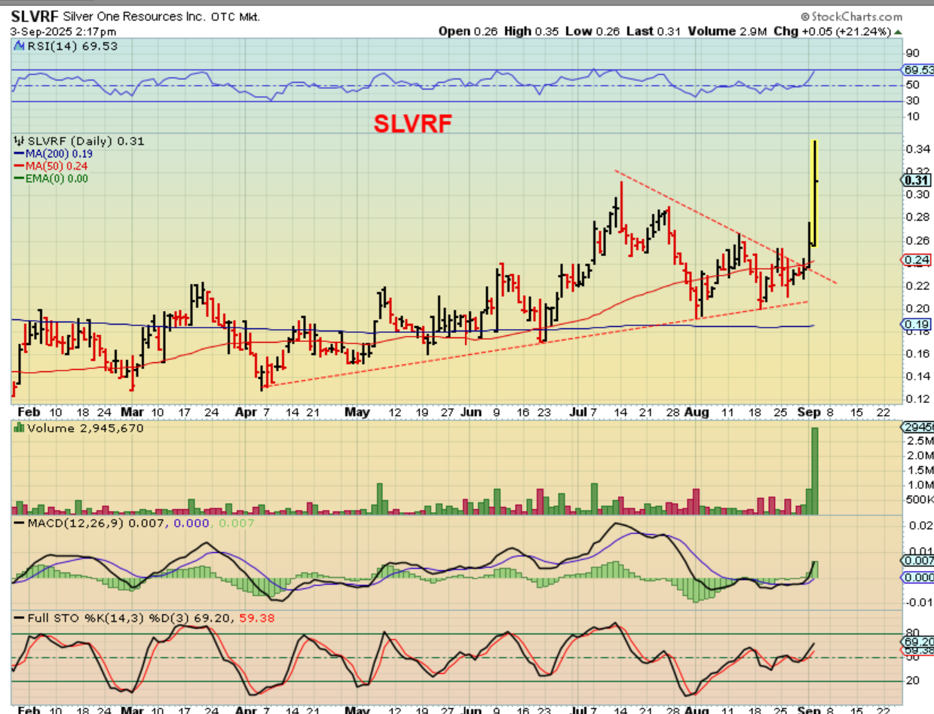Click the 'EMA(0) 0.00' legend text

(57, 178)
